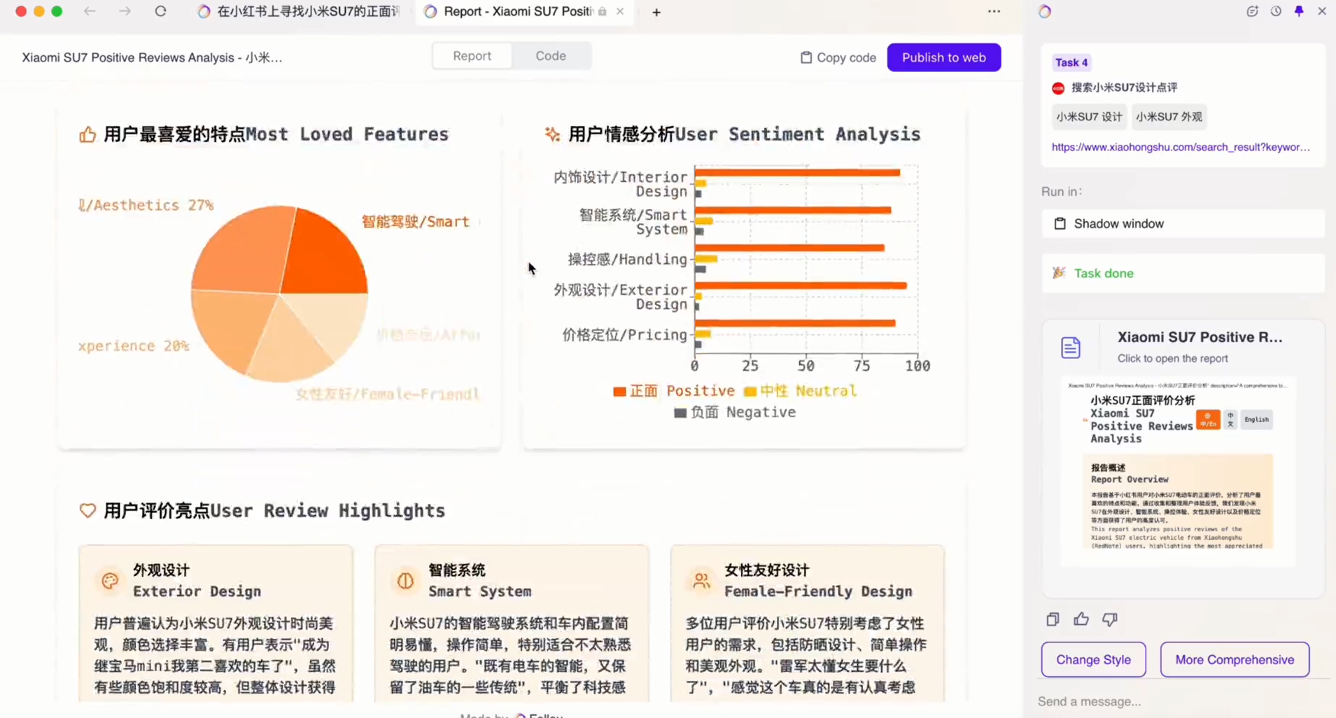Close the Report - Xiaomi SU7 tab
This screenshot has width=1336, height=718.
tap(620, 11)
